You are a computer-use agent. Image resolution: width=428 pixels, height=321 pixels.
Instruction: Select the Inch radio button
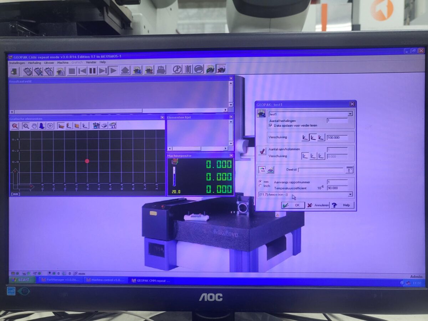(260, 186)
